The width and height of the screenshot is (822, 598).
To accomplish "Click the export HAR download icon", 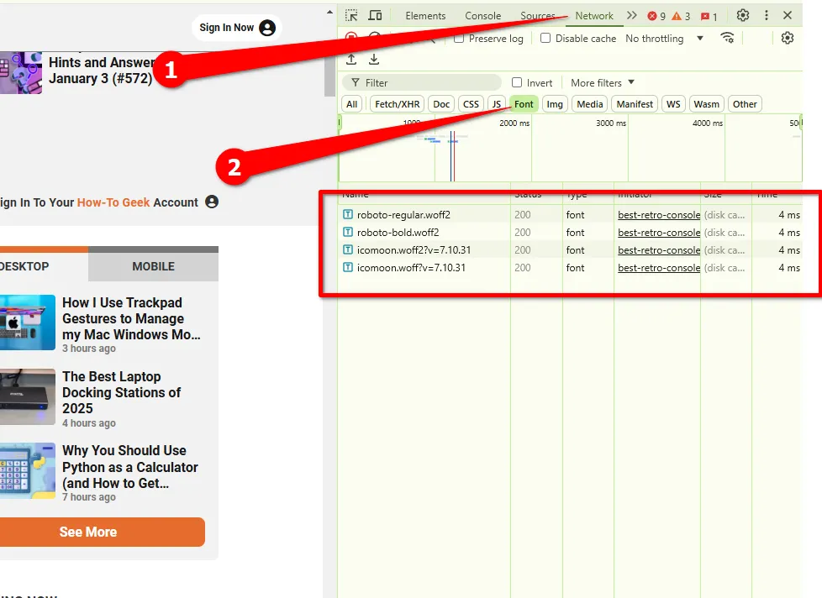I will (x=374, y=60).
